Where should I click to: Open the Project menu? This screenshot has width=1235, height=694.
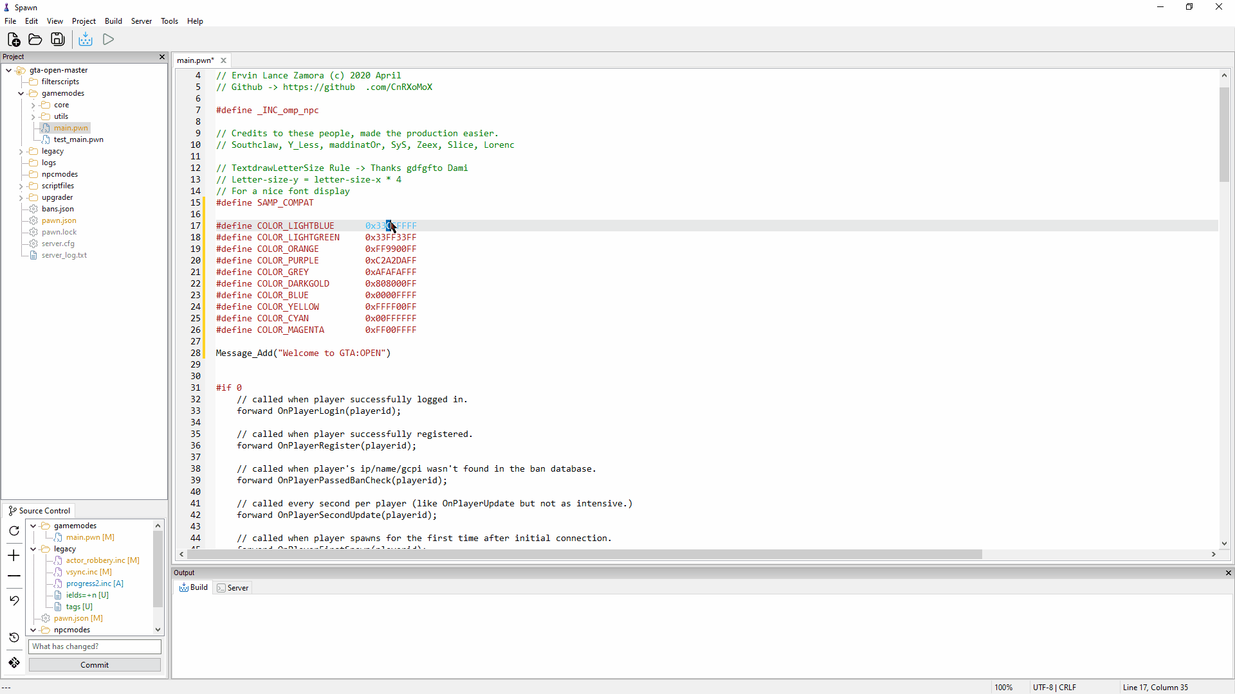pyautogui.click(x=84, y=21)
